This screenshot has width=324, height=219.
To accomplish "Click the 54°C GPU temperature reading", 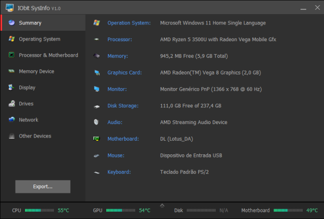I will (145, 210).
